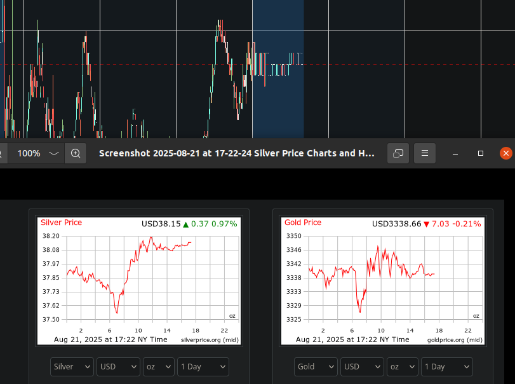Open the 1 Day range dropdown under silver chart
Viewport: 515px width, 384px height.
[203, 367]
